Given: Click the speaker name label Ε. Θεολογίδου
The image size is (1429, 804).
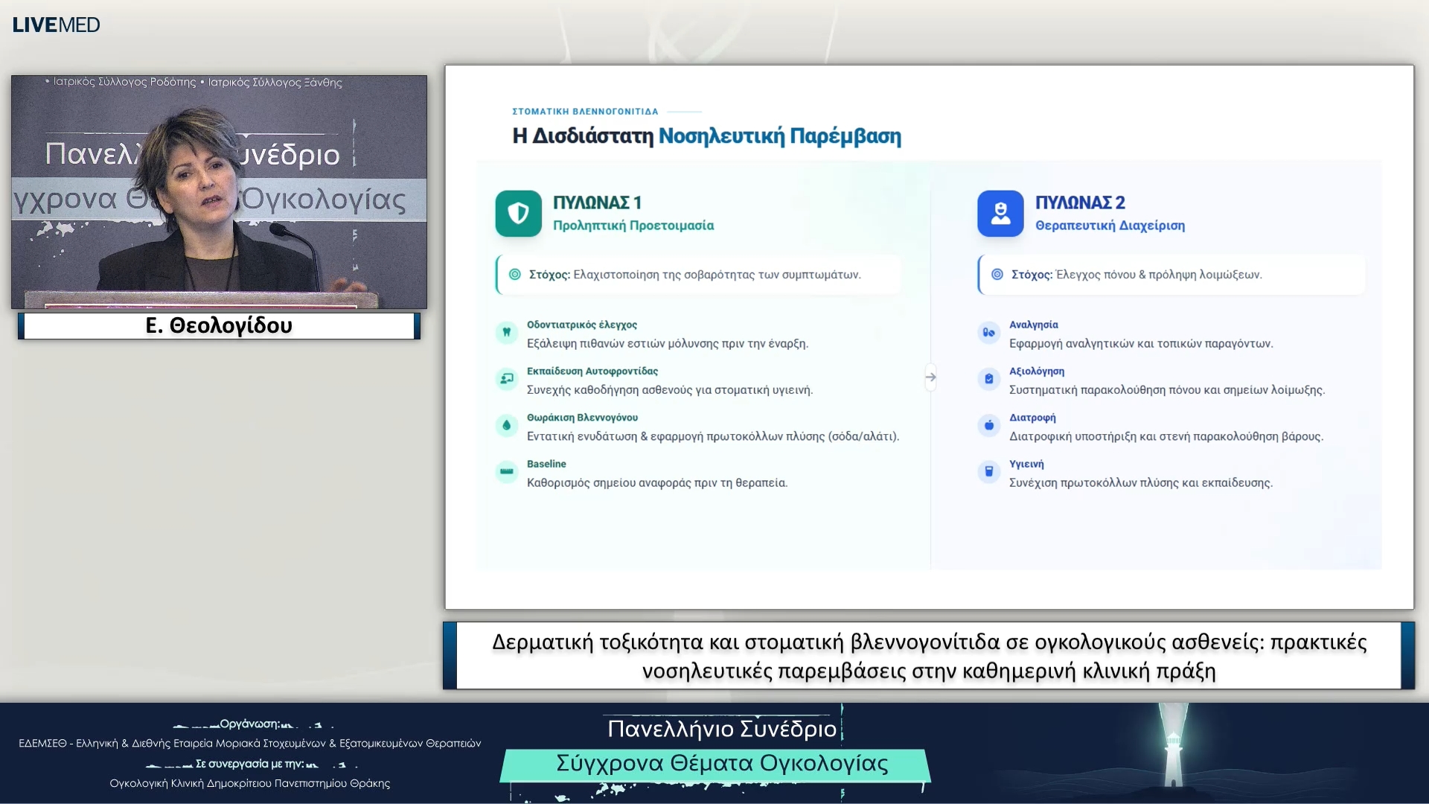Looking at the screenshot, I should (219, 326).
